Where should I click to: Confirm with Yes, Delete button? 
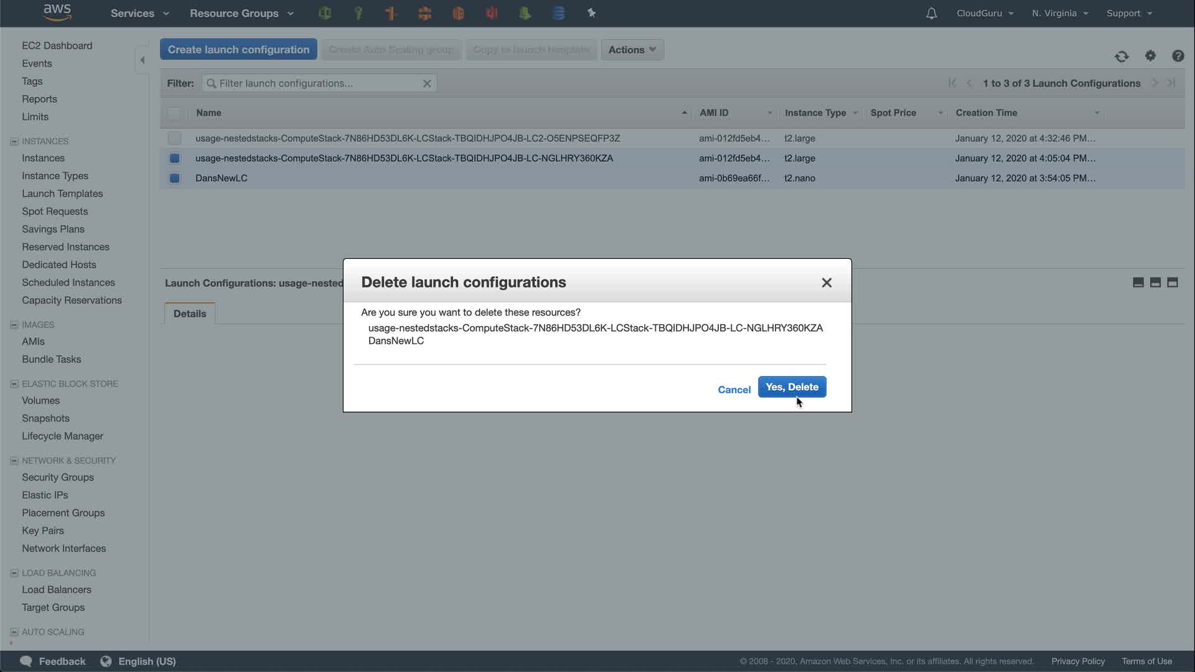pos(792,387)
